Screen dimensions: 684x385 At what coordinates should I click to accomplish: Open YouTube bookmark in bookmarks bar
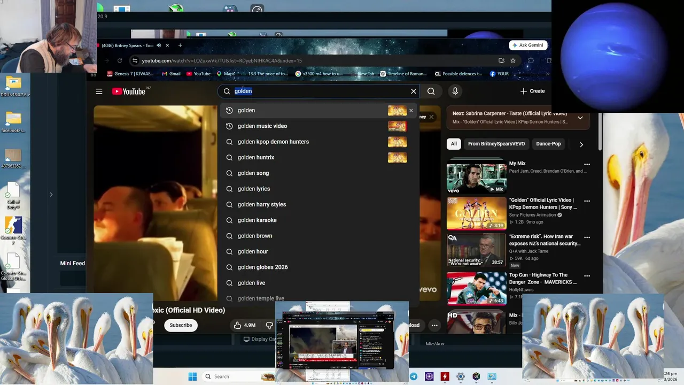[198, 74]
